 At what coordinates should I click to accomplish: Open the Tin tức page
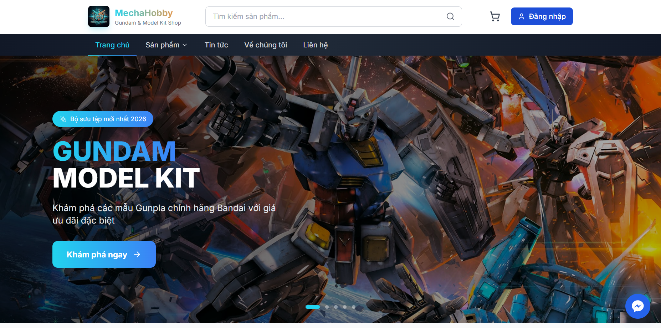(x=216, y=45)
